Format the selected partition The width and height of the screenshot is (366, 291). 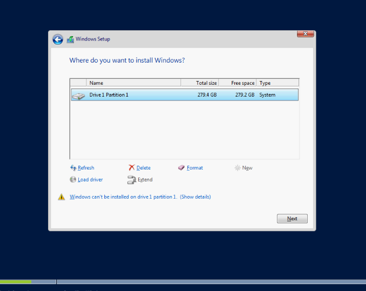(x=195, y=168)
